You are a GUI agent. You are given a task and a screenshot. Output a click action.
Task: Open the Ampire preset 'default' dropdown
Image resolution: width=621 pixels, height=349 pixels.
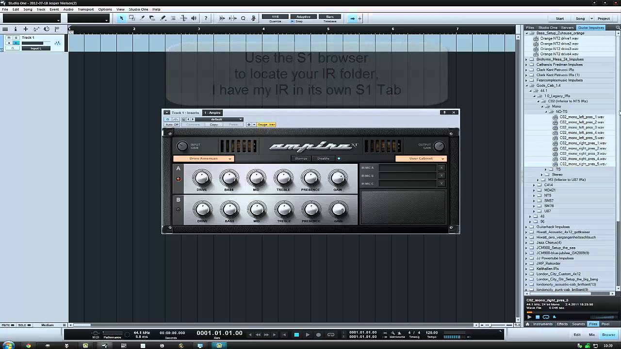[x=219, y=119]
